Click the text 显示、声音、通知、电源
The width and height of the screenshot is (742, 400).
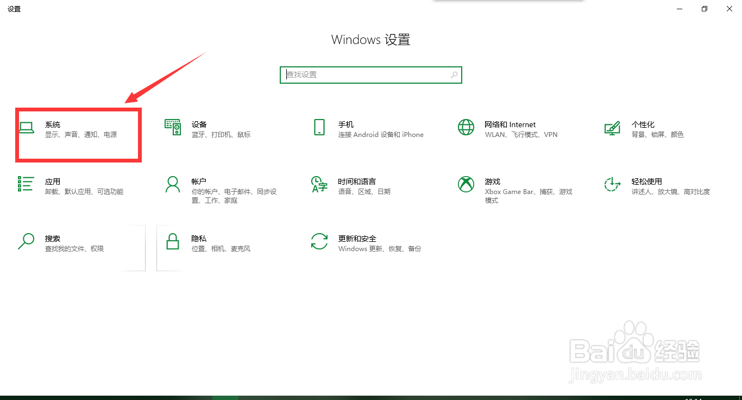(x=81, y=135)
